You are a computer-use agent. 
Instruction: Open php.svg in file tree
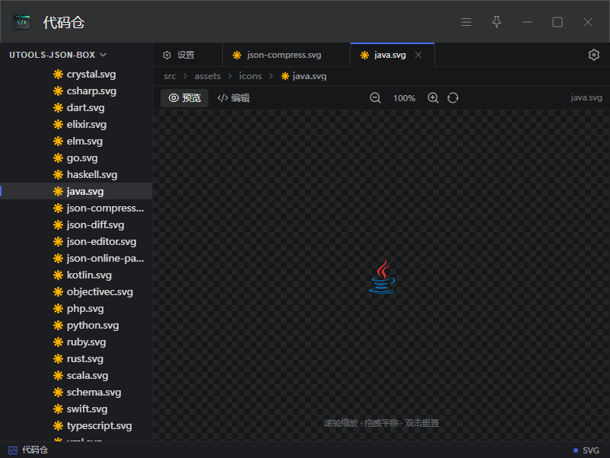(76, 309)
